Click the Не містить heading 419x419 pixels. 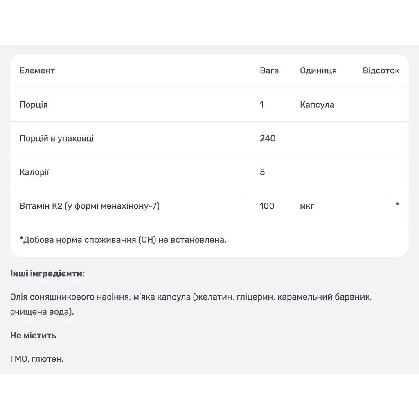33,336
